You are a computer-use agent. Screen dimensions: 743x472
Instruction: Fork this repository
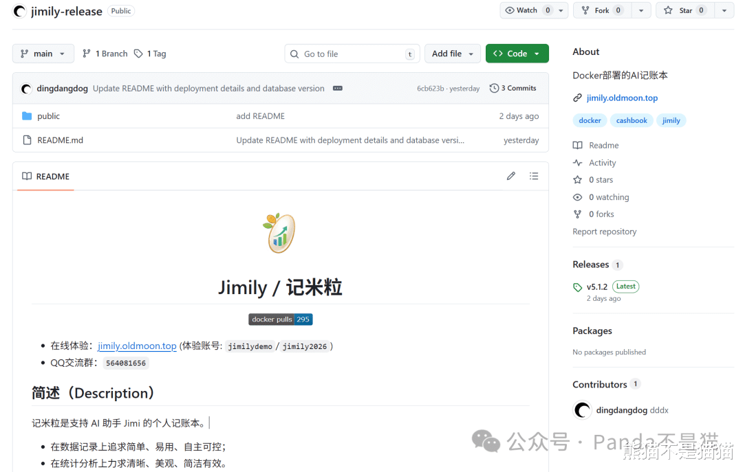(x=602, y=10)
